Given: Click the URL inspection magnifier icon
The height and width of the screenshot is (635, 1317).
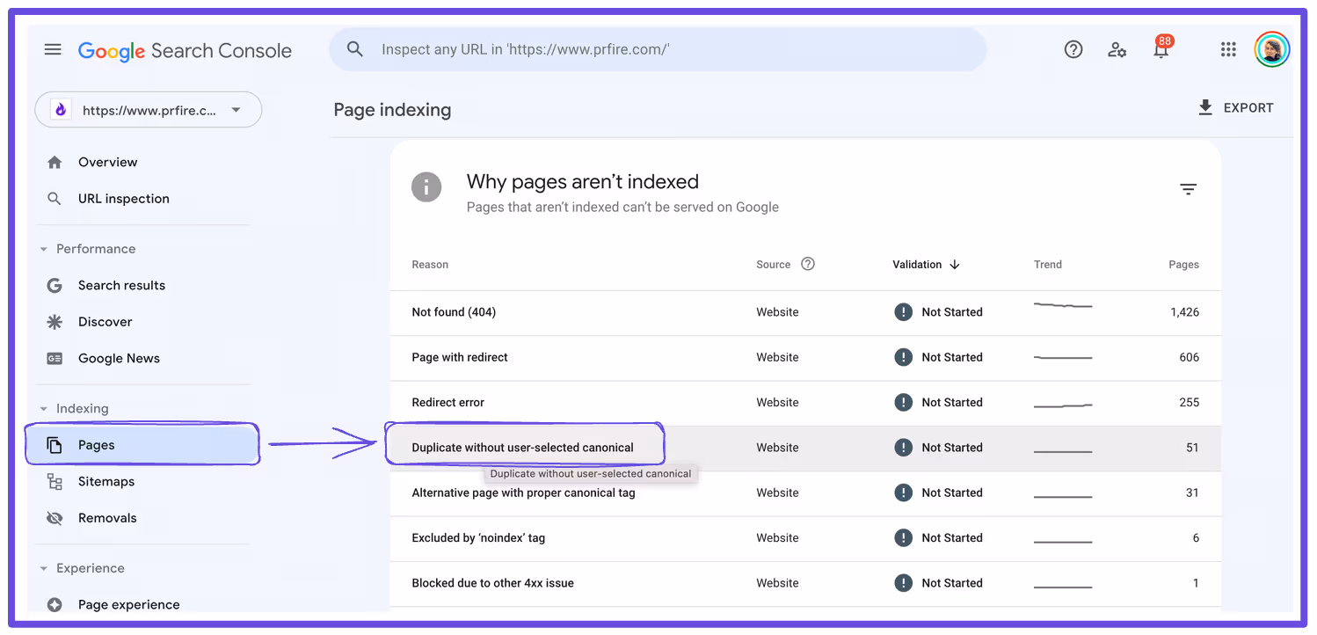Looking at the screenshot, I should tap(55, 199).
